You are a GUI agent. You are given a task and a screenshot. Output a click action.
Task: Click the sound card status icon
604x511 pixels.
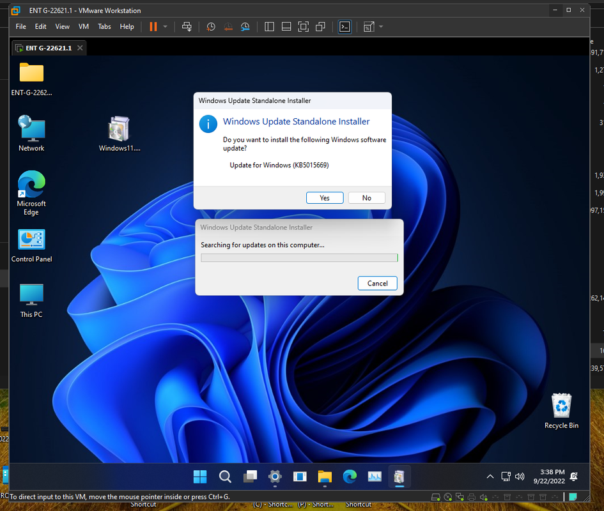click(x=483, y=497)
